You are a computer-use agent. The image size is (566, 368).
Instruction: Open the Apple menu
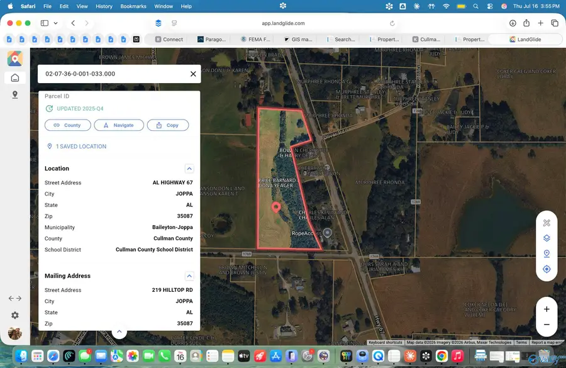11,6
